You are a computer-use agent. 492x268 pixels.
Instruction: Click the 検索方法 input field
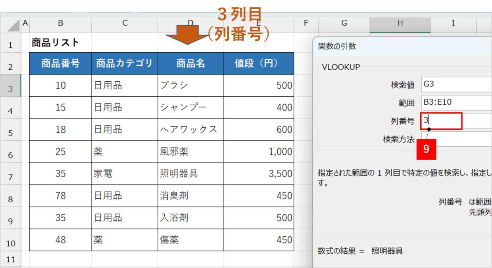click(x=456, y=139)
